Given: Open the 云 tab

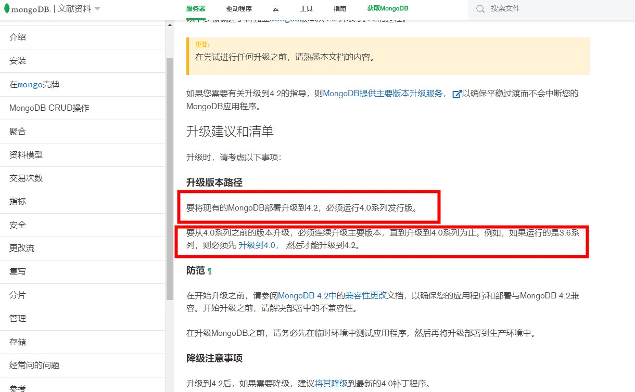Looking at the screenshot, I should point(276,9).
